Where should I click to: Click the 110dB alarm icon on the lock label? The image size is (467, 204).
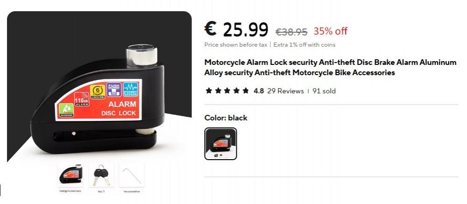coord(82,99)
